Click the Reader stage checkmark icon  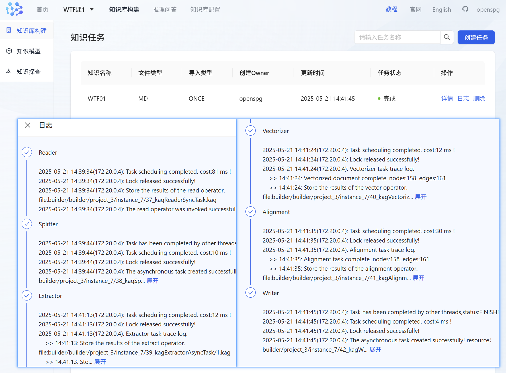(x=26, y=152)
